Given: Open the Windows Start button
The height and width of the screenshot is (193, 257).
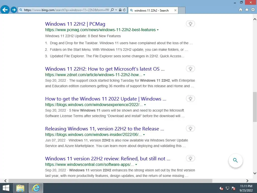Looking at the screenshot, I should [6, 188].
